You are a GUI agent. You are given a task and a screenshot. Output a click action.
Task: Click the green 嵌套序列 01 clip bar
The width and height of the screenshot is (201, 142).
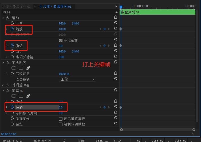[157, 12]
